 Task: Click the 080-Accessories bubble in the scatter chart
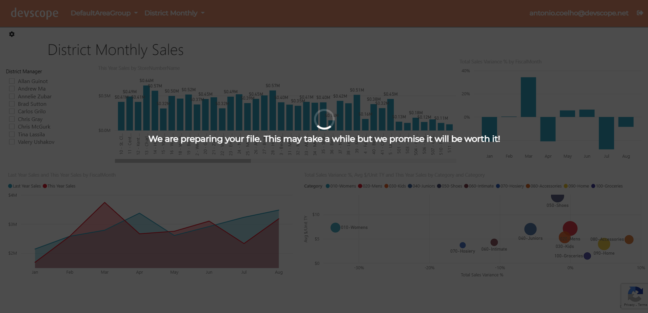click(629, 239)
